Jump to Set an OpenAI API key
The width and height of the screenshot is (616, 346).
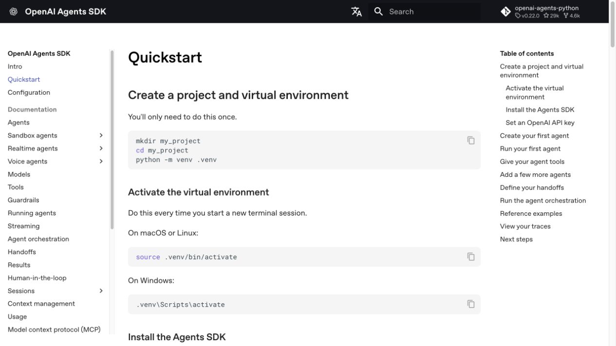point(540,122)
